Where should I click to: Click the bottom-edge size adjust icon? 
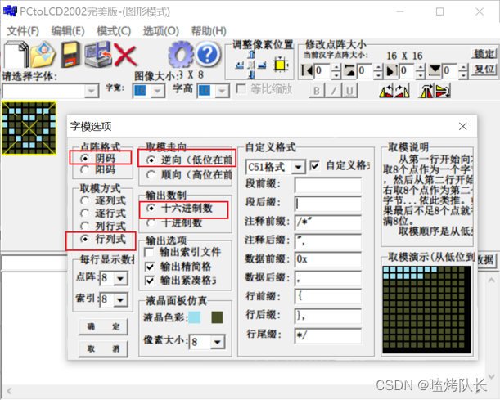435,70
